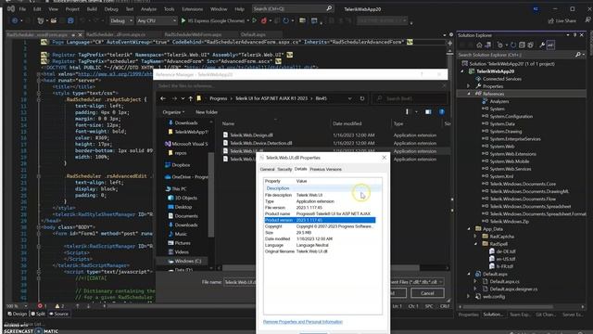
Task: Click the Dropbox icon in file dialog sidebar
Action: 168,165
